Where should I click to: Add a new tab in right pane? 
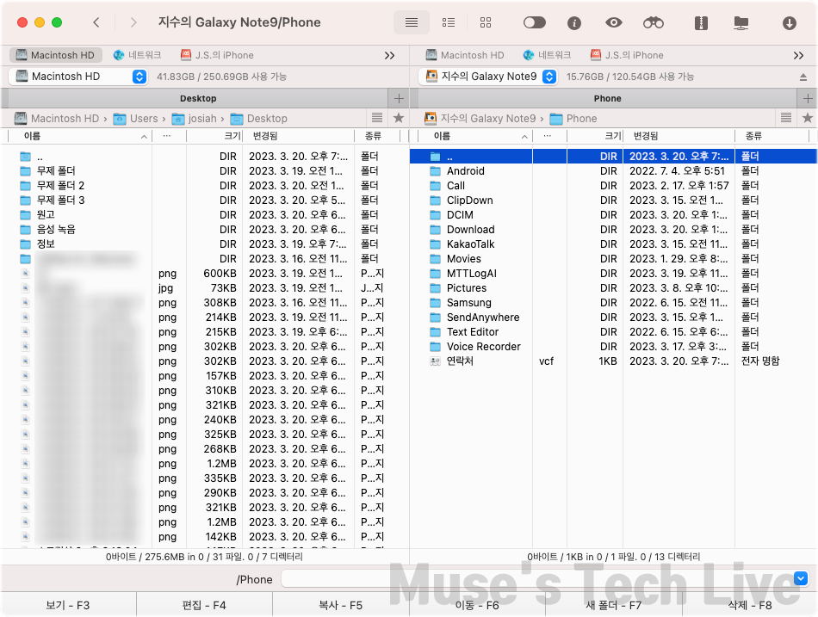point(808,99)
